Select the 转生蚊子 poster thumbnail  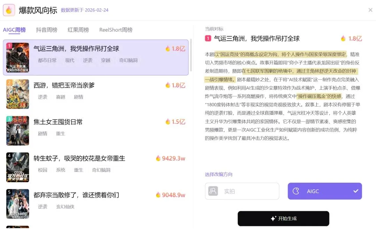pos(17,167)
